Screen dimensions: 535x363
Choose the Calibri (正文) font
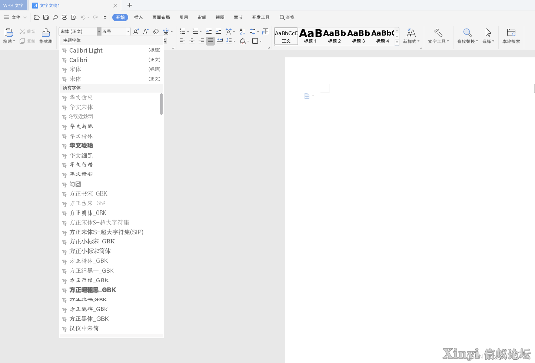click(x=112, y=60)
